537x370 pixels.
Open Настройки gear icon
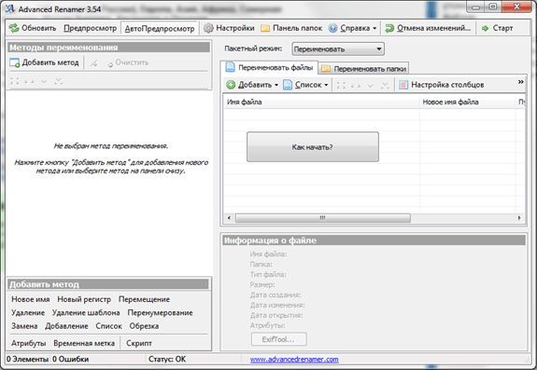point(208,28)
